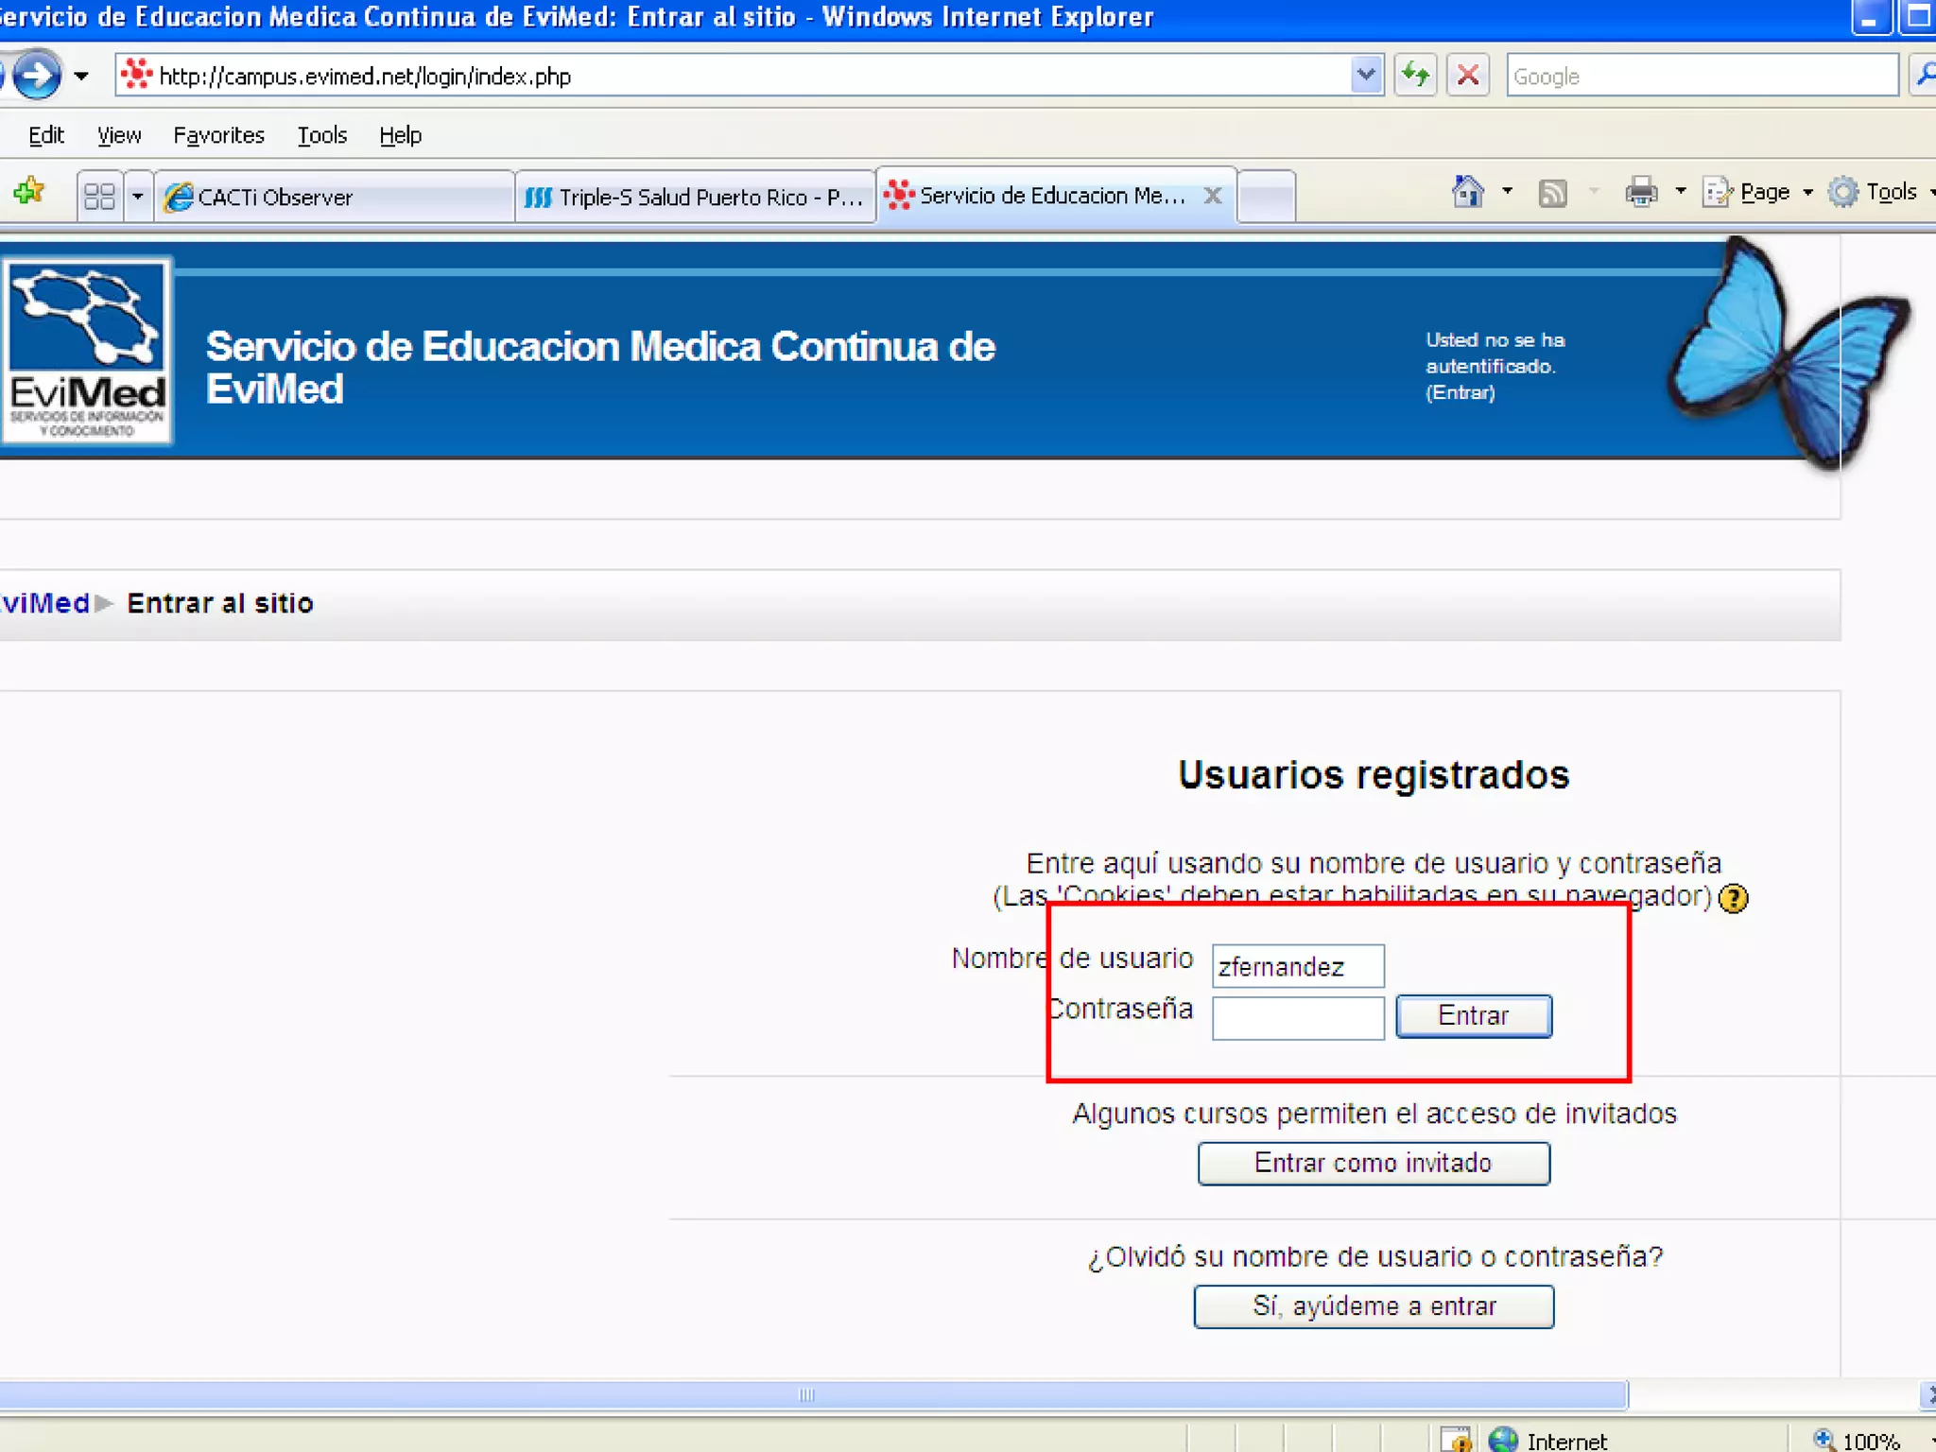Click the Home icon in toolbar
Image resolution: width=1936 pixels, height=1452 pixels.
coord(1467,193)
